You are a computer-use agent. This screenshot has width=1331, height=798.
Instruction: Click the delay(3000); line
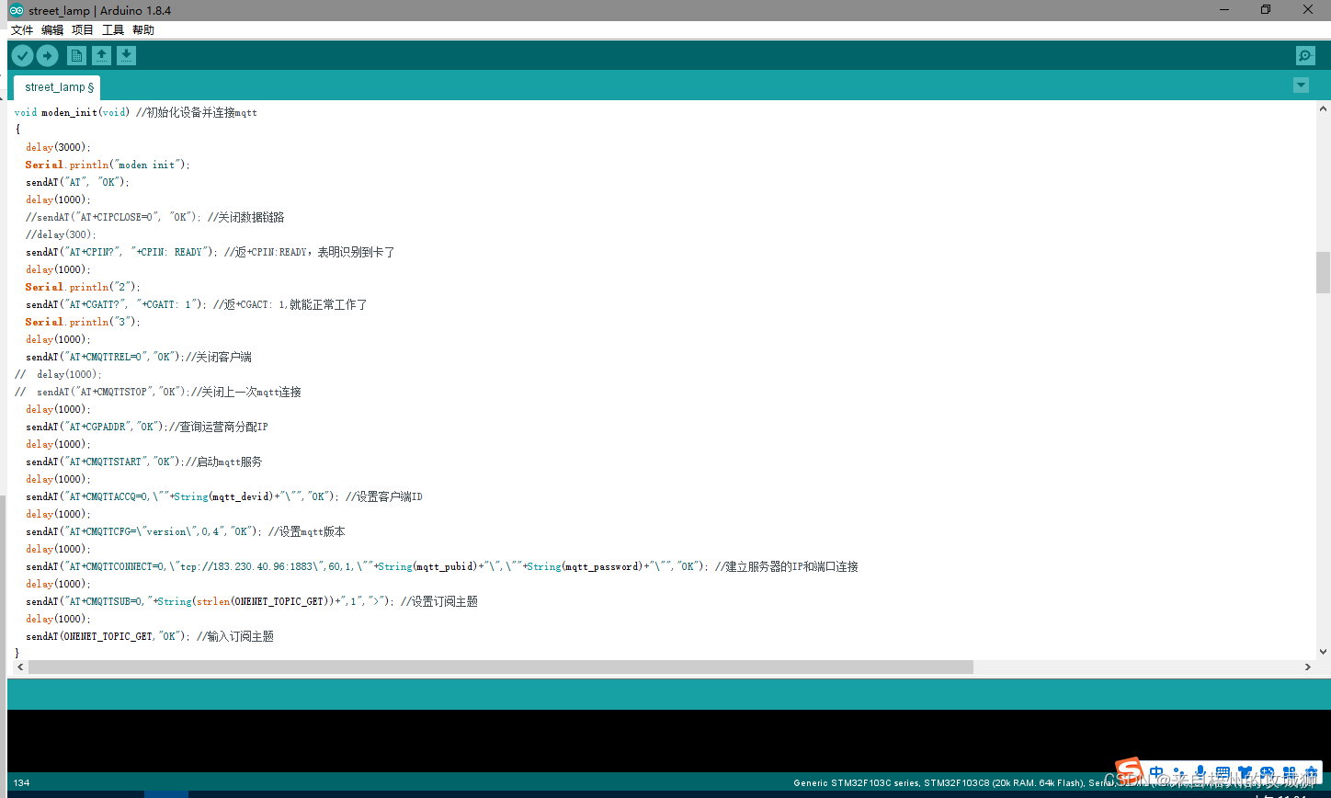[59, 147]
